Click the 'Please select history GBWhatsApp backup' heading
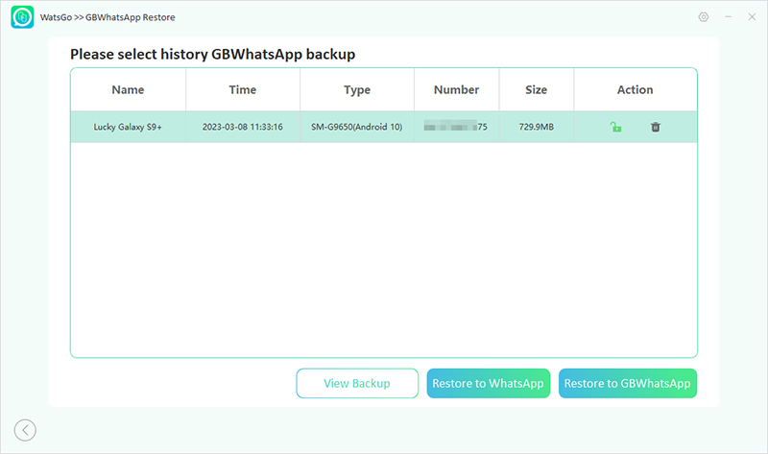This screenshot has height=454, width=768. (x=212, y=54)
